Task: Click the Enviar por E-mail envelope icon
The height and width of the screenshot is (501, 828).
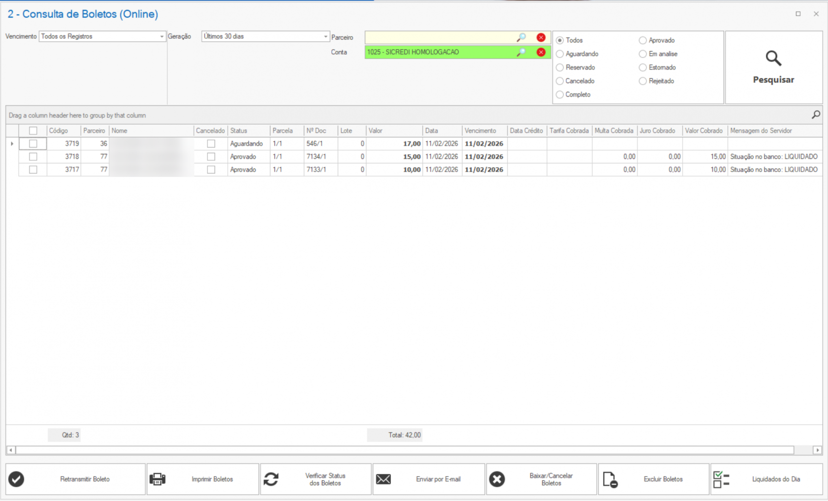Action: (x=383, y=479)
